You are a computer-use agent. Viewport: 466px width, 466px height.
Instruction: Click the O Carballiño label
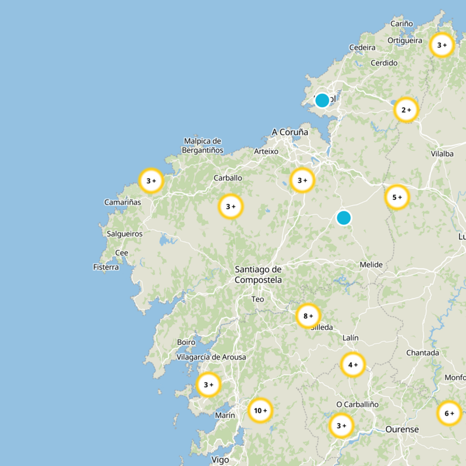pyautogui.click(x=357, y=404)
